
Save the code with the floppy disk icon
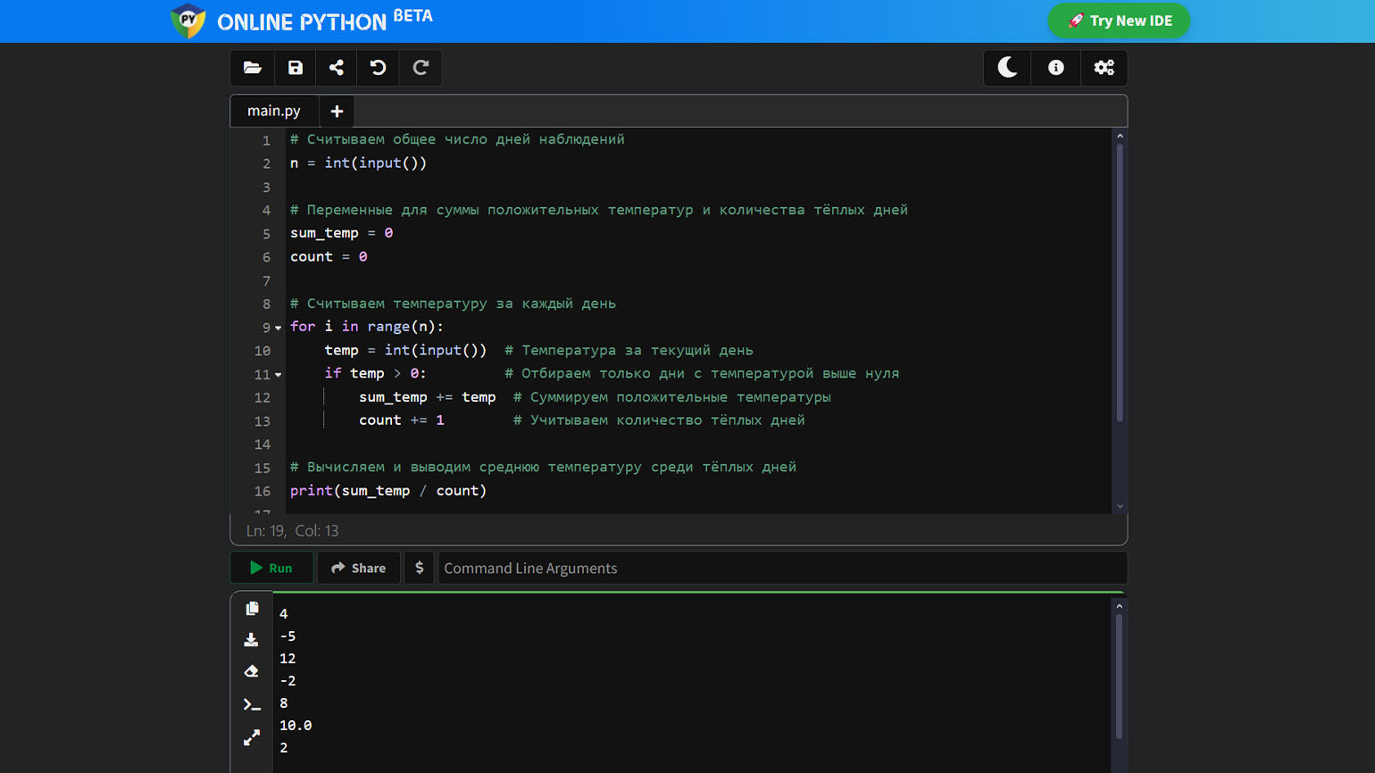click(x=295, y=68)
